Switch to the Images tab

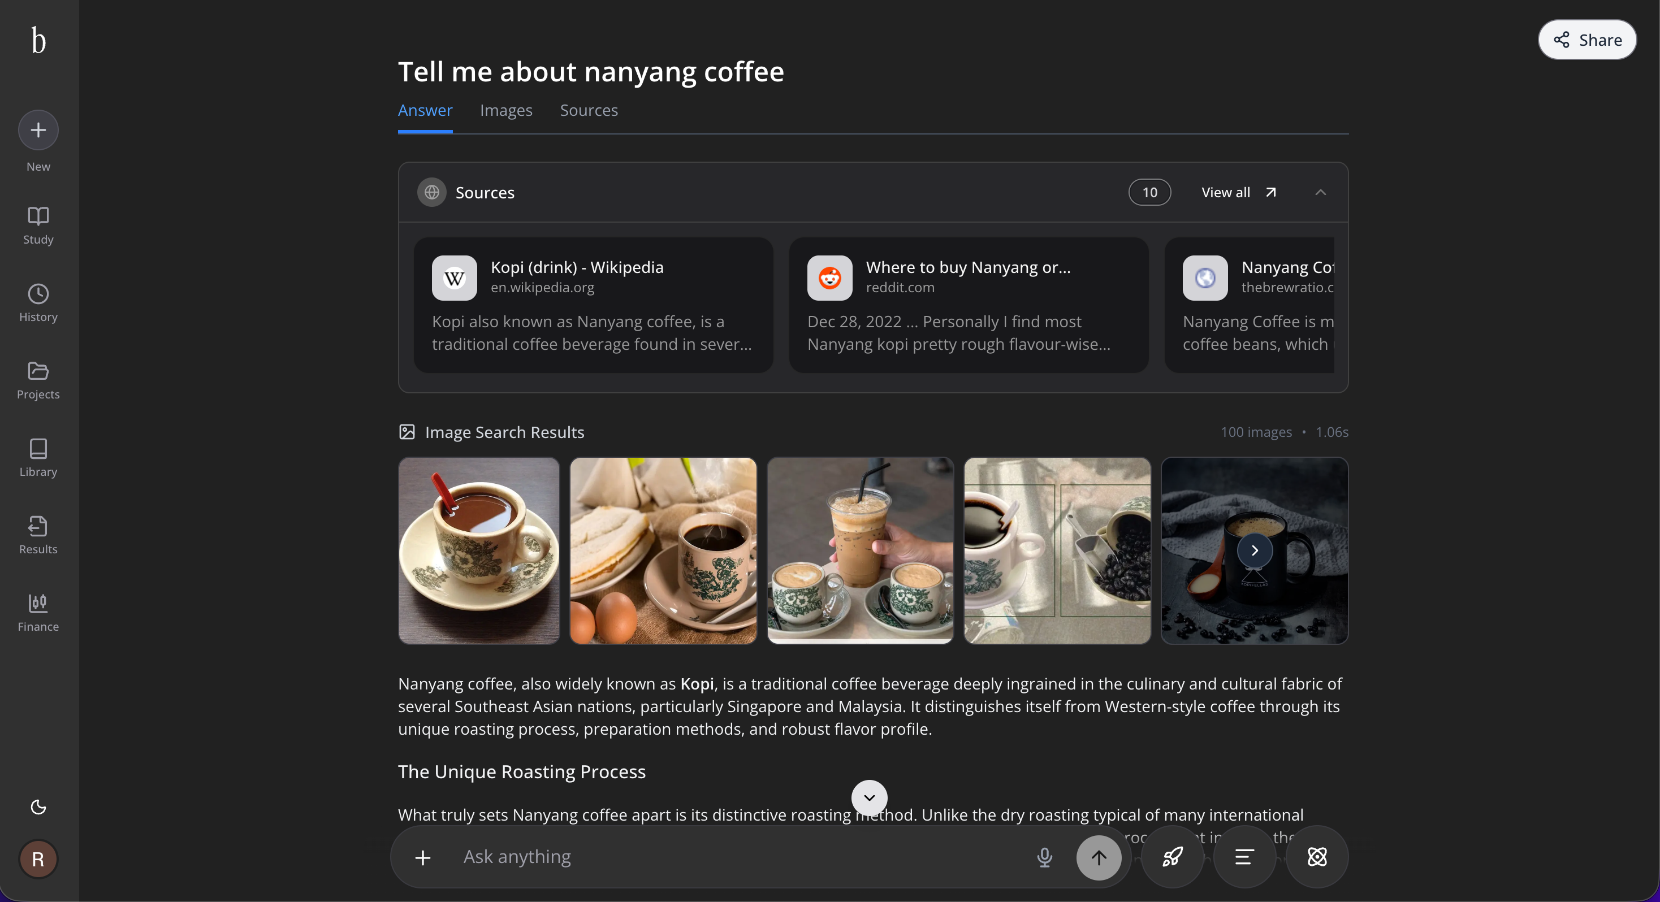[505, 110]
